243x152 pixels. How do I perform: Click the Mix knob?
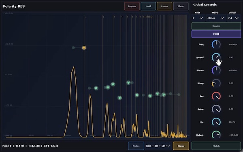216,122
